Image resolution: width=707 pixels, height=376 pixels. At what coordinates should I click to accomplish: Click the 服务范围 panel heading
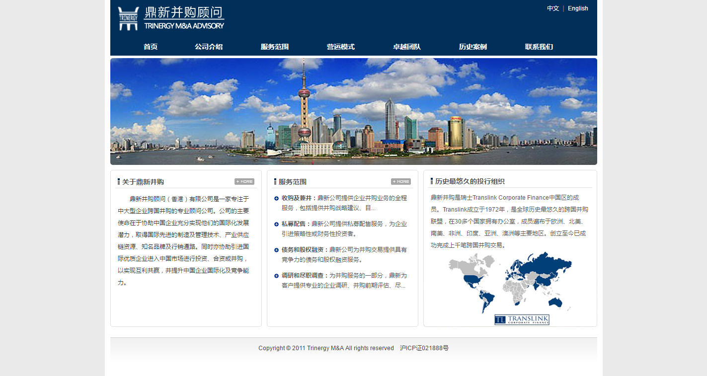(x=293, y=182)
